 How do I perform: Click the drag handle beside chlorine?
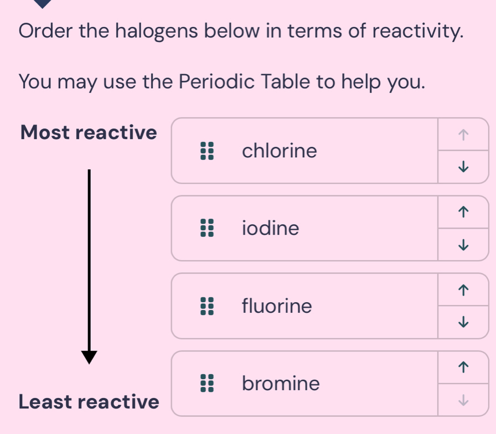point(207,151)
